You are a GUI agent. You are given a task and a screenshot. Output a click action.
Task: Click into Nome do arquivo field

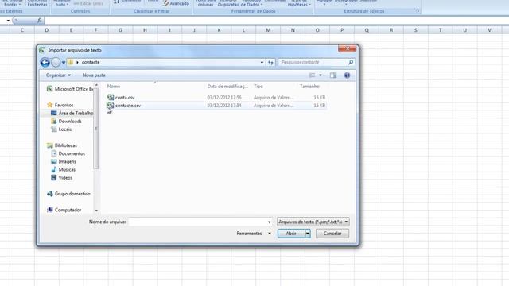tap(197, 222)
